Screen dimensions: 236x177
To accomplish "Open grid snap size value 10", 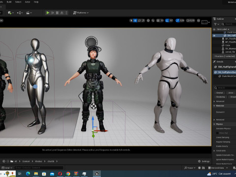I will tap(162, 21).
